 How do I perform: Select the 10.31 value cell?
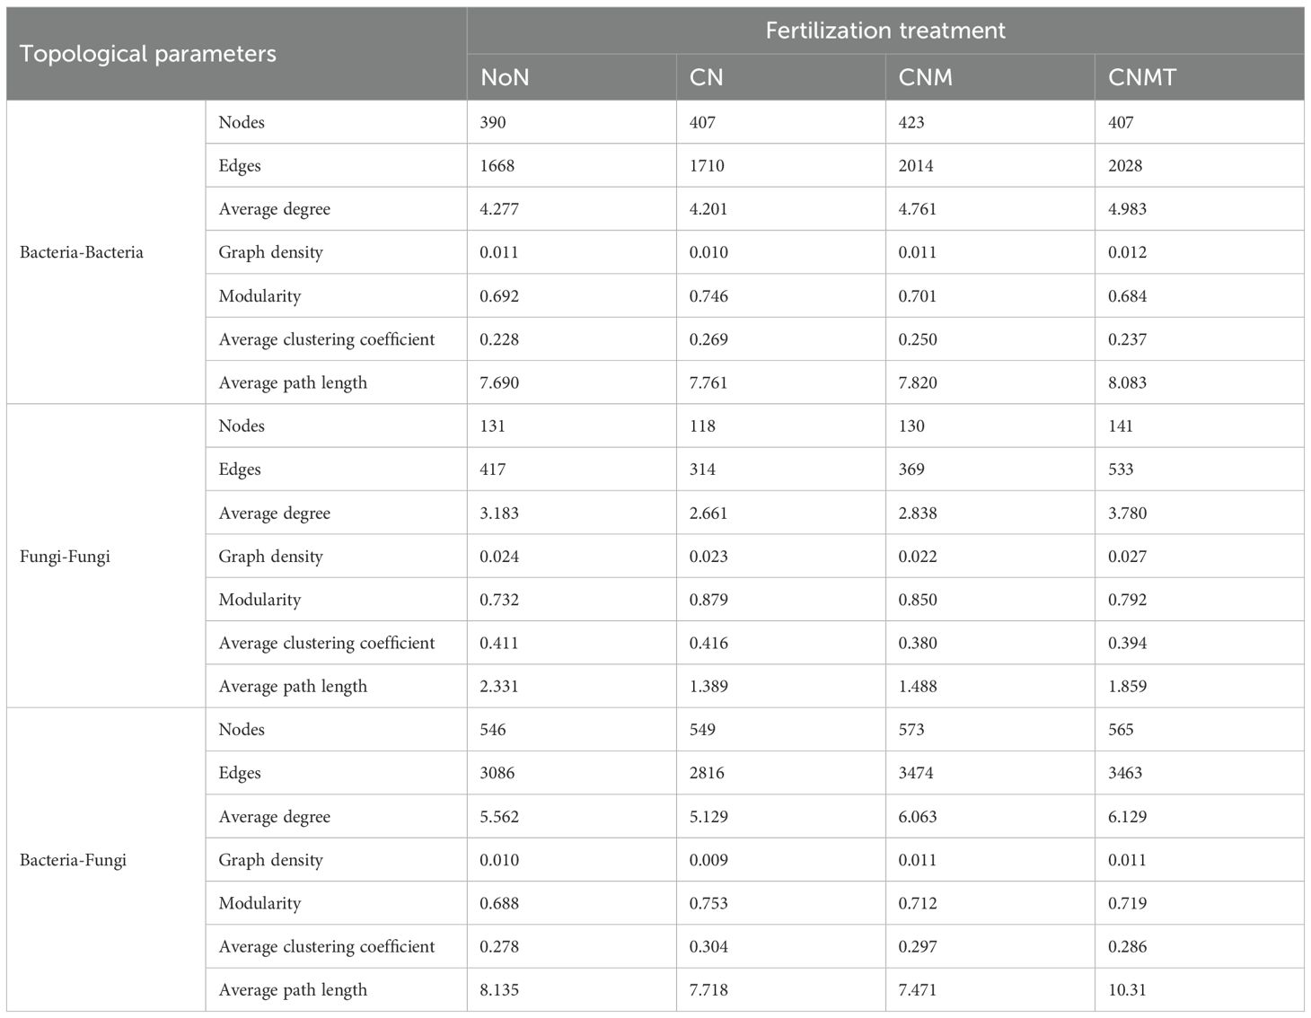click(1127, 990)
